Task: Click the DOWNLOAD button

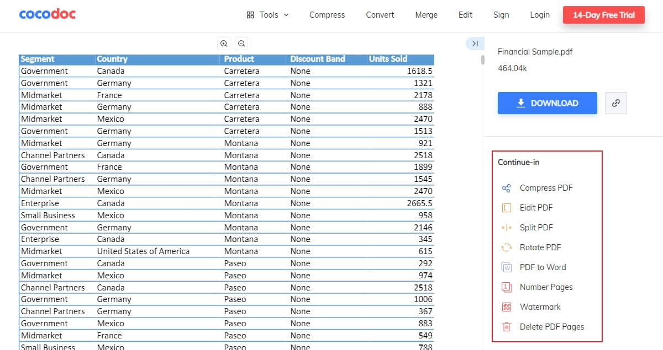Action: coord(547,103)
